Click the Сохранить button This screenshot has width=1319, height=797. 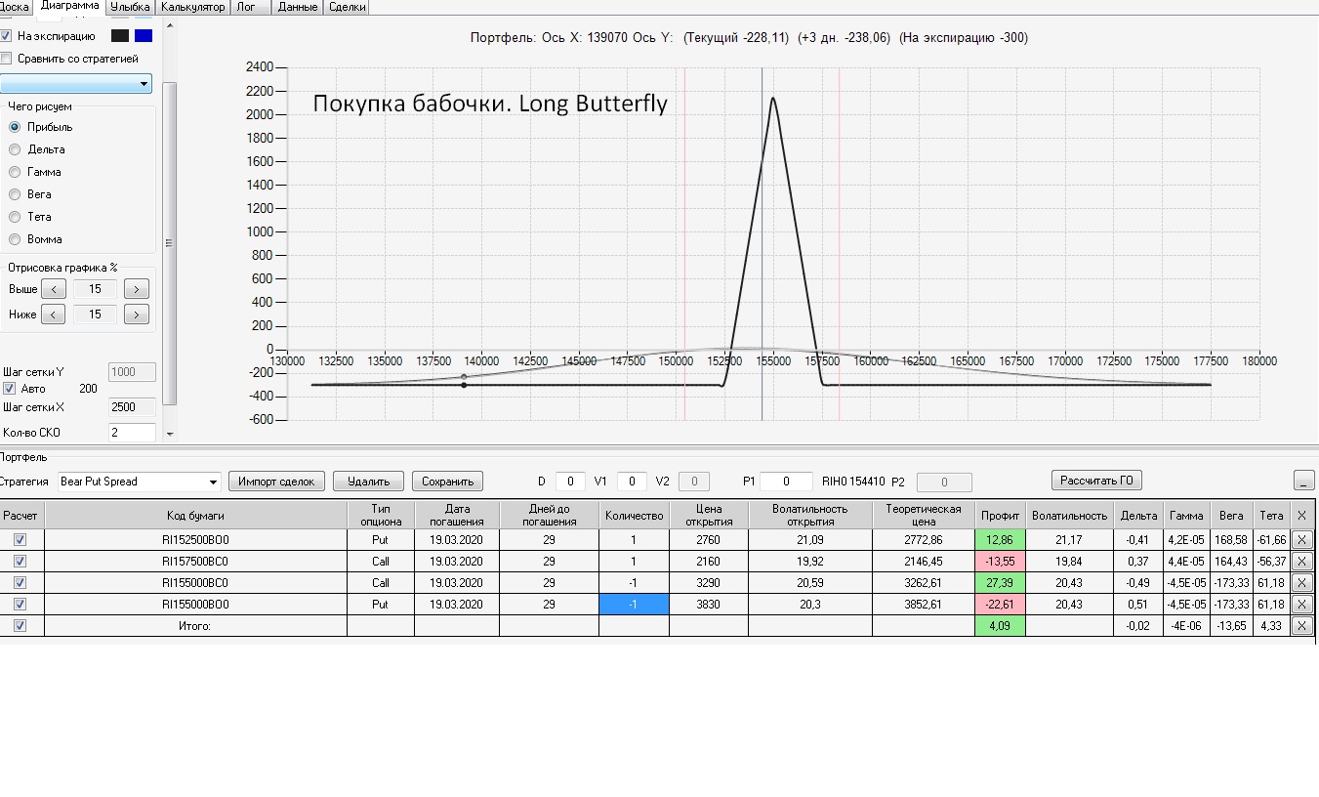click(x=447, y=481)
